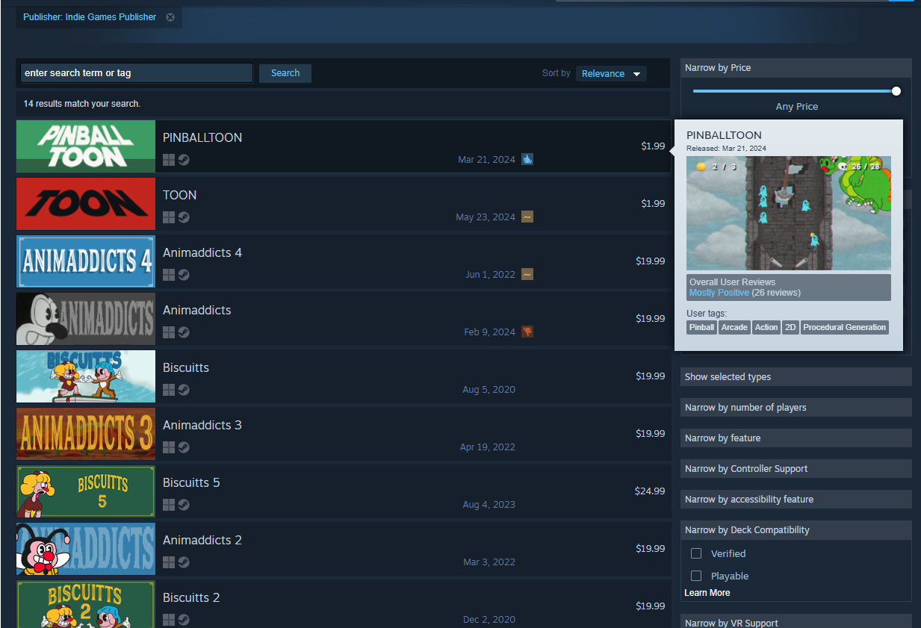
Task: Collapse the Narrow by Price section
Action: (796, 68)
